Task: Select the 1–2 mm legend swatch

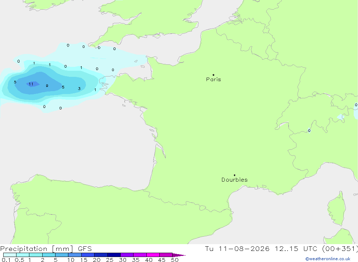Action: pyautogui.click(x=36, y=255)
